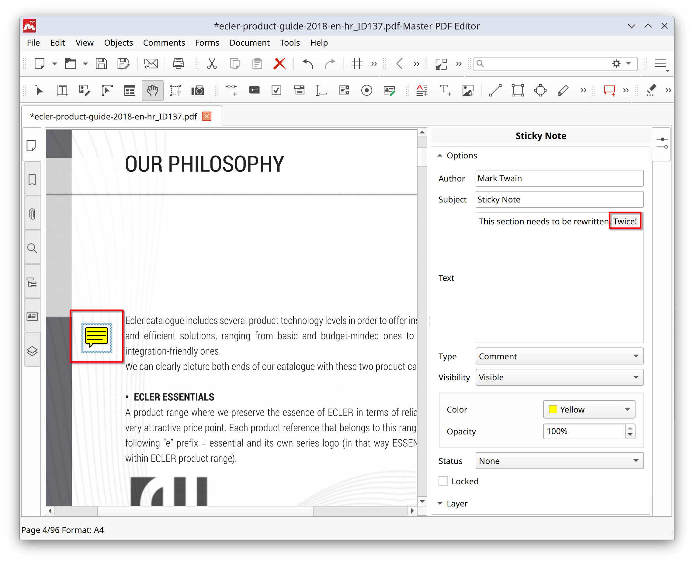Image resolution: width=694 pixels, height=563 pixels.
Task: Enable the Locked checkbox
Action: point(443,481)
